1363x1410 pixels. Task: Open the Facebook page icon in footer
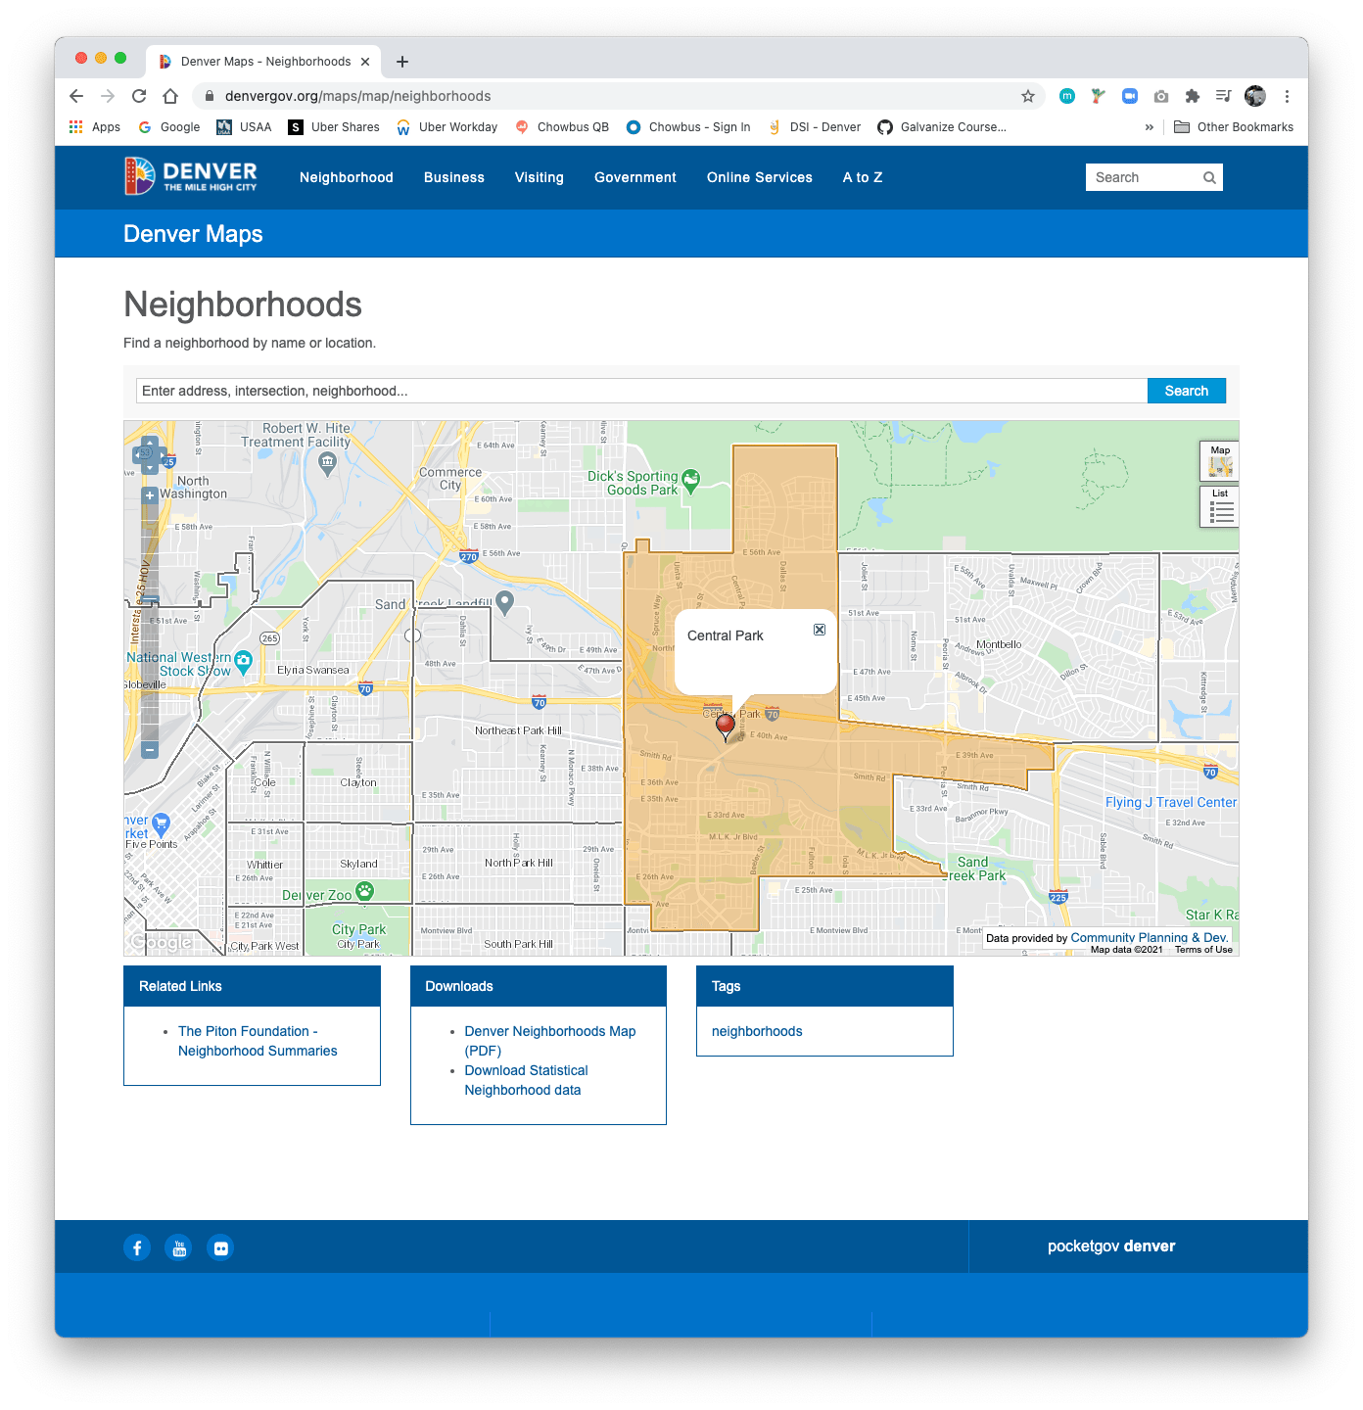click(x=137, y=1247)
